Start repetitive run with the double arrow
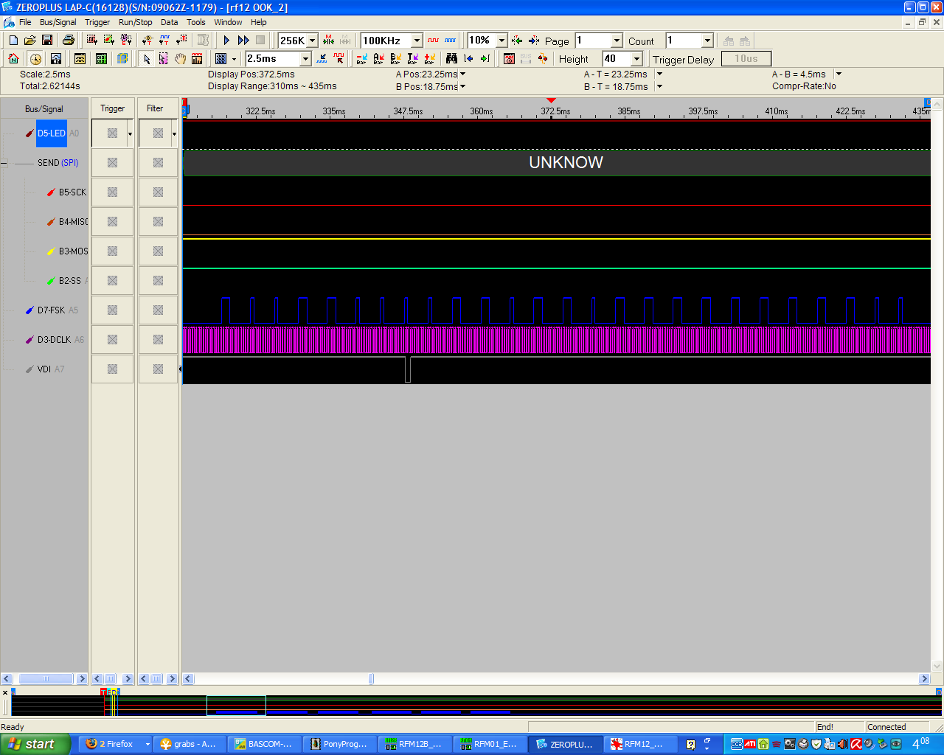This screenshot has height=755, width=944. coord(243,41)
